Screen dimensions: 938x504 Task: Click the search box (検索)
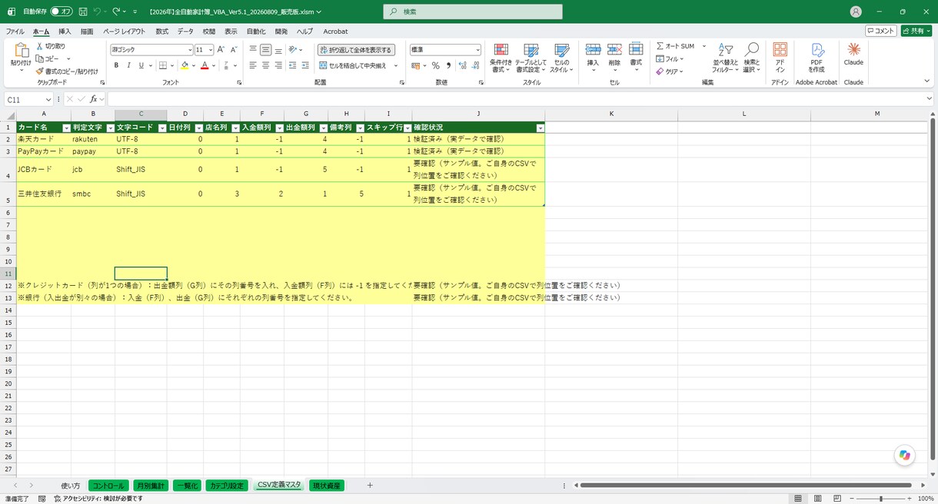[x=473, y=12]
